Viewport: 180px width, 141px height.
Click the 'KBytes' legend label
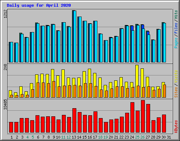point(176,127)
